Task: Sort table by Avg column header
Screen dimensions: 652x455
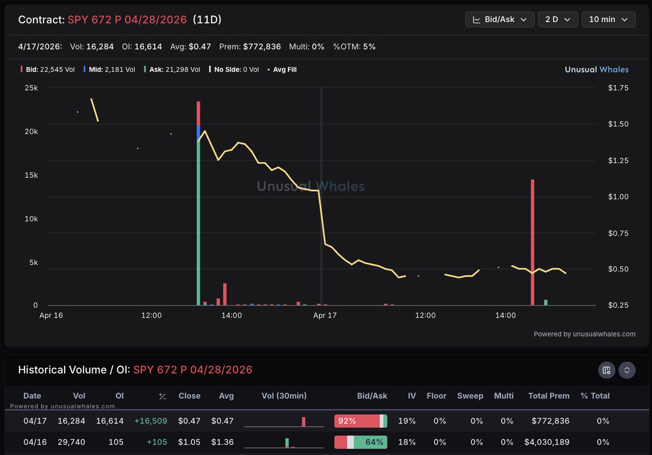Action: 226,396
